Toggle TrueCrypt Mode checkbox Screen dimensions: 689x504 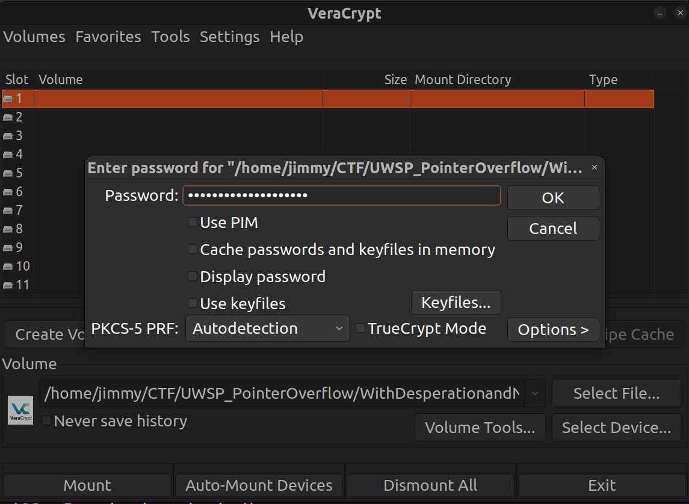click(360, 328)
